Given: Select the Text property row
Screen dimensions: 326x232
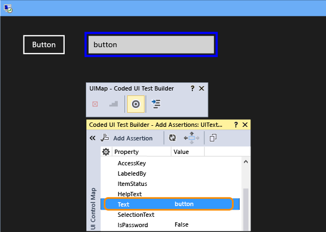Looking at the screenshot, I should [x=170, y=204].
